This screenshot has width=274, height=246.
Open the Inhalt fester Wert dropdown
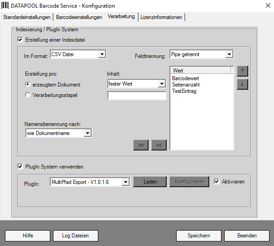click(162, 84)
